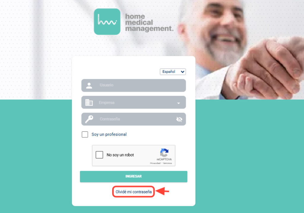Click the home medical management logo text

coord(149,23)
